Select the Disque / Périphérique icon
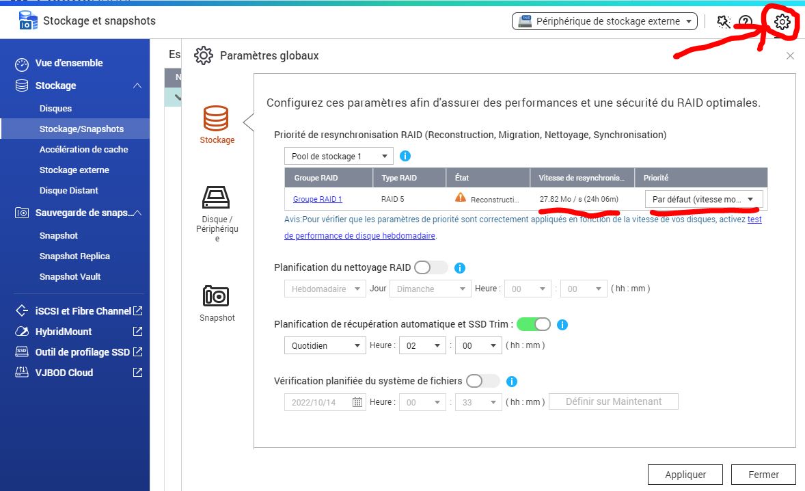 coord(216,198)
